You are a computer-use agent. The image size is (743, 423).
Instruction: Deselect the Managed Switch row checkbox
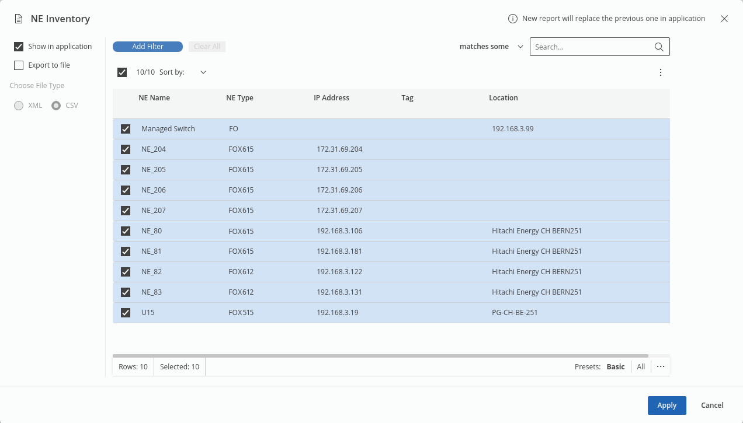tap(126, 129)
